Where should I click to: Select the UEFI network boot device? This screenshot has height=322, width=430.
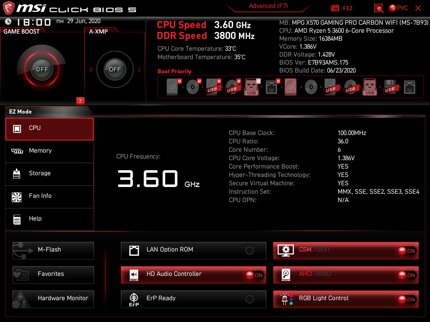click(272, 87)
